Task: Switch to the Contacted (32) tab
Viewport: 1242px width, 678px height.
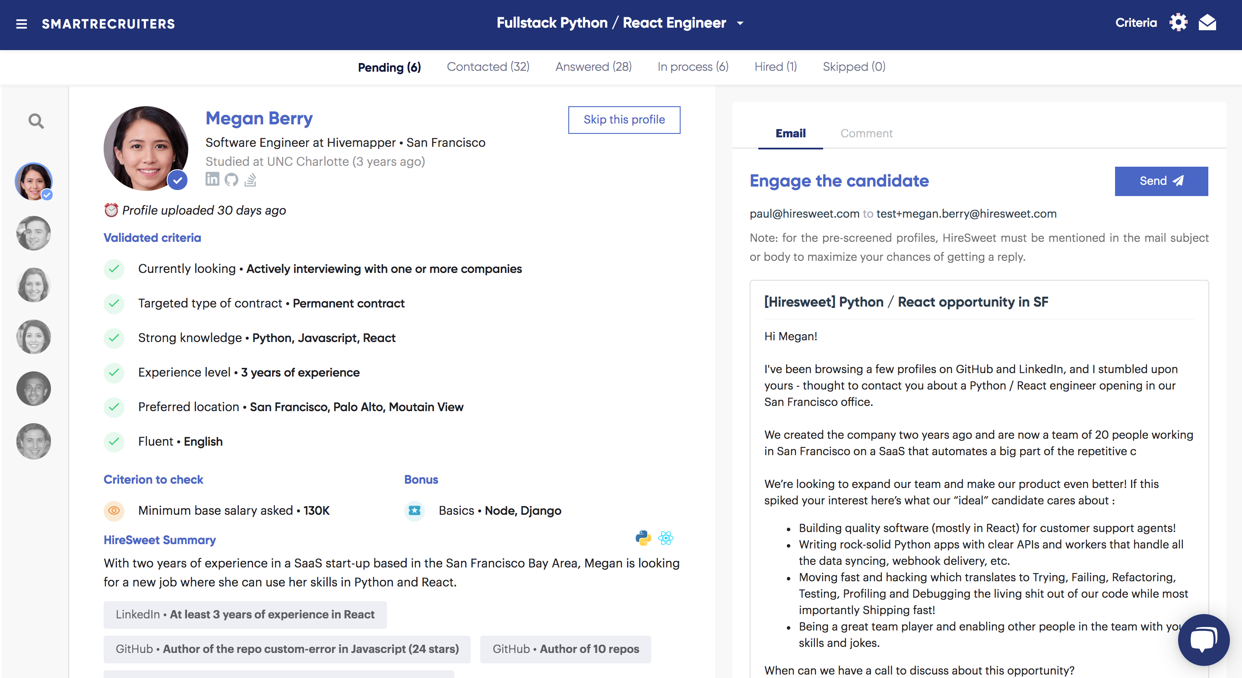Action: click(x=488, y=67)
